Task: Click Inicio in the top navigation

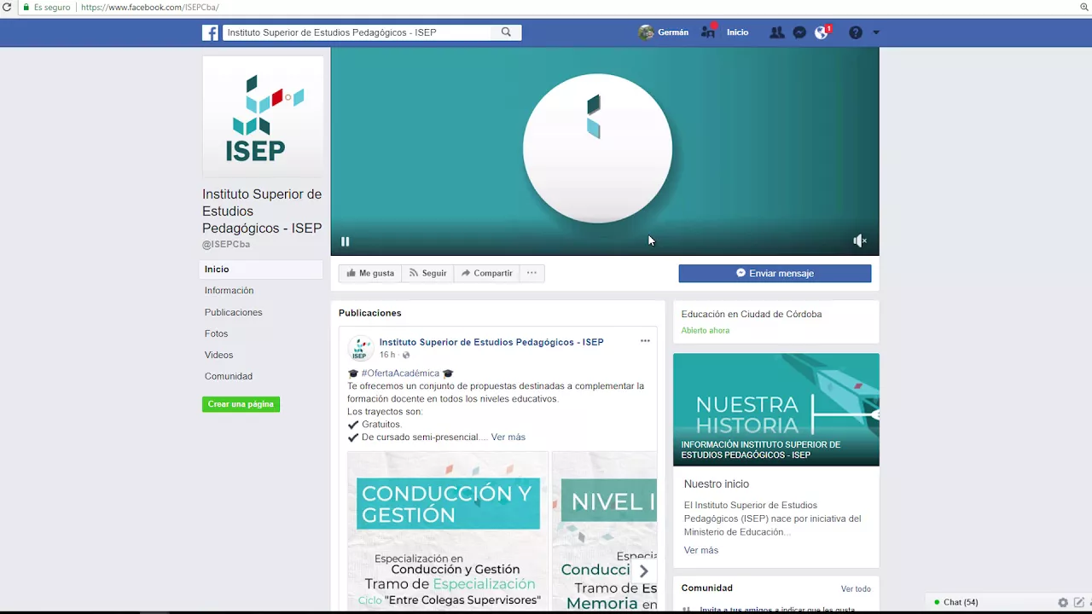Action: (737, 32)
